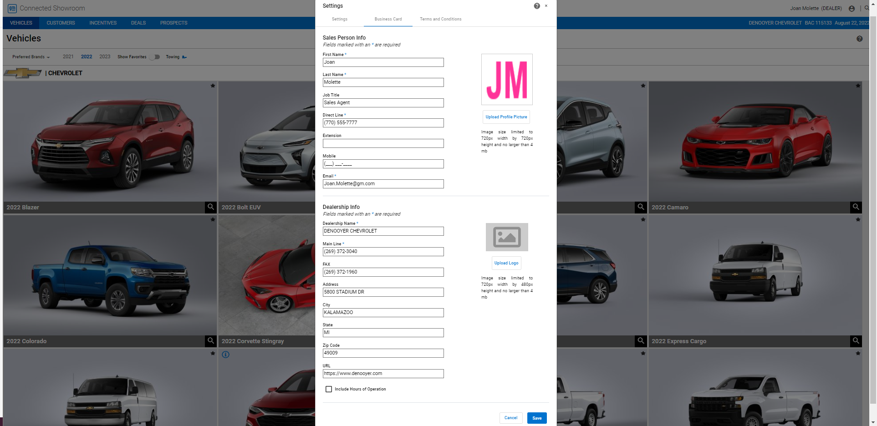Save the business card settings
The height and width of the screenshot is (426, 877).
[537, 418]
